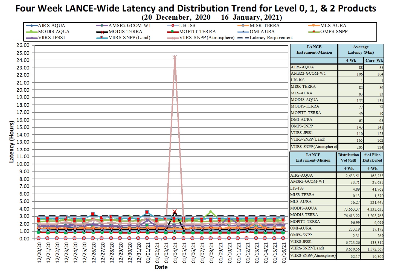Click the AMSR2-GCOM-W1 legend marker

point(102,26)
